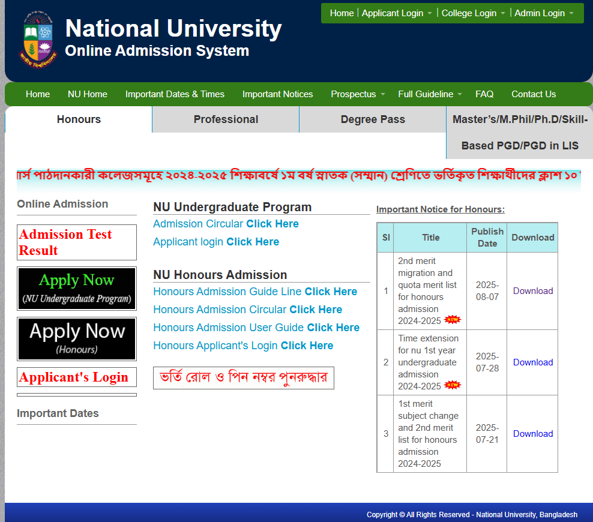
Task: Open NU Home menu item
Action: click(x=88, y=94)
